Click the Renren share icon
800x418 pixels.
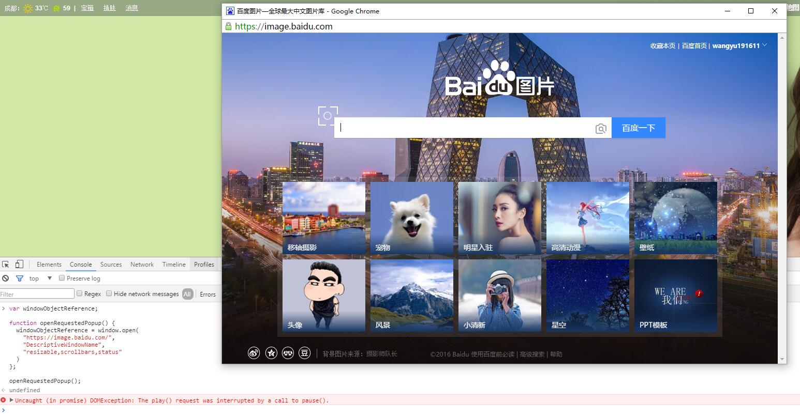(x=287, y=352)
